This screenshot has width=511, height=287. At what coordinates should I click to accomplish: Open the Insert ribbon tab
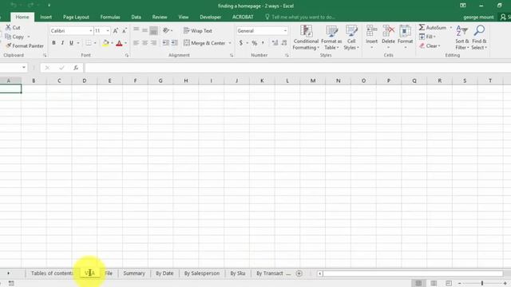(46, 17)
